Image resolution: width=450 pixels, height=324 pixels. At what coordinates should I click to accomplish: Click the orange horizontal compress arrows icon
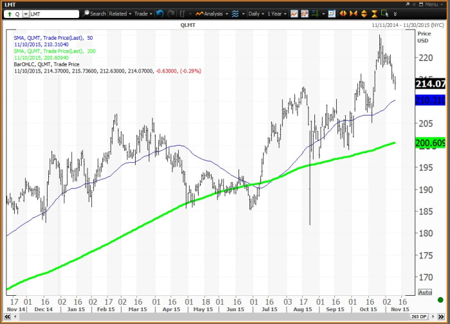coord(354,13)
